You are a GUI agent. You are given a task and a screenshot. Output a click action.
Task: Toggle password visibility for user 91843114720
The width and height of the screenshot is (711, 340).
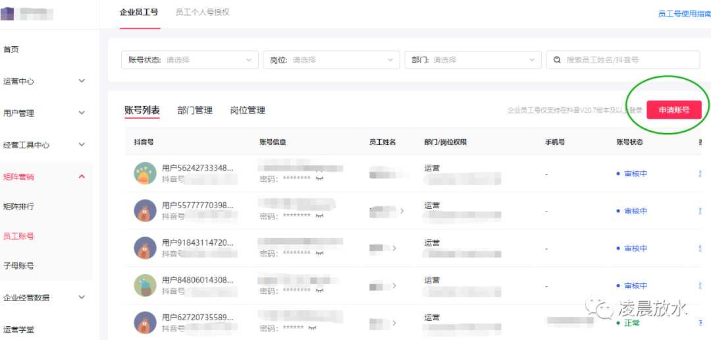point(320,254)
